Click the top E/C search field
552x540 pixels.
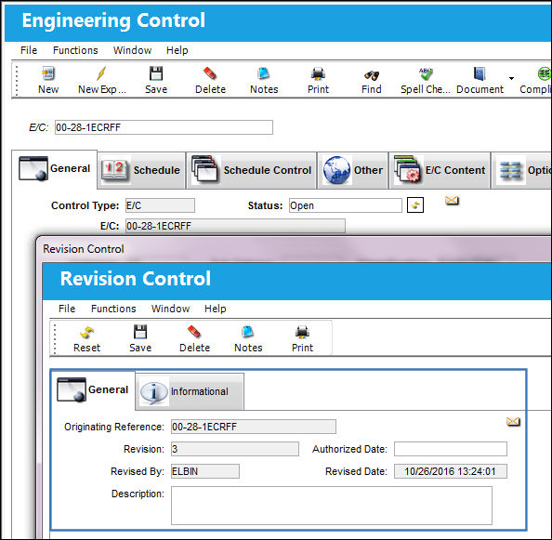[x=164, y=127]
